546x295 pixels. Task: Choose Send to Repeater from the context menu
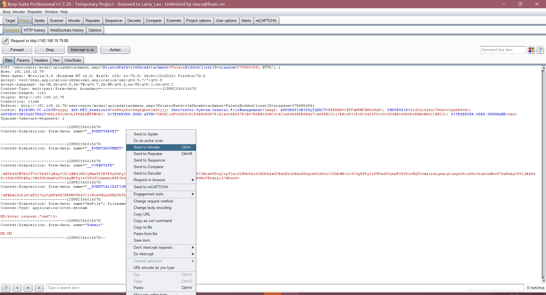point(161,154)
